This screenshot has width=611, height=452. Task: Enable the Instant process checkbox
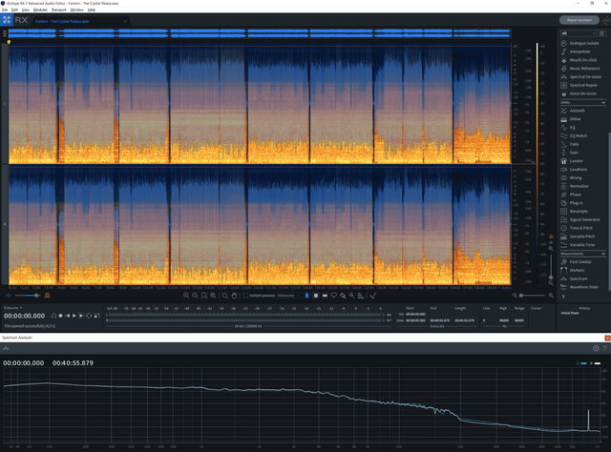click(x=245, y=296)
